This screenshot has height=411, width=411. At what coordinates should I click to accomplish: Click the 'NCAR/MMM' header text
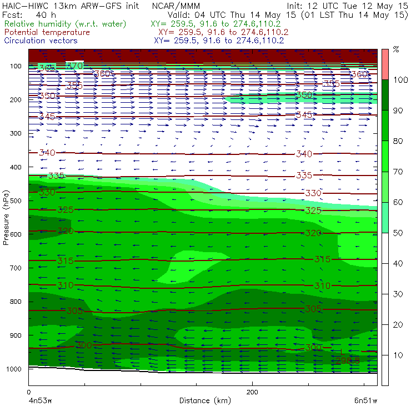pyautogui.click(x=176, y=6)
